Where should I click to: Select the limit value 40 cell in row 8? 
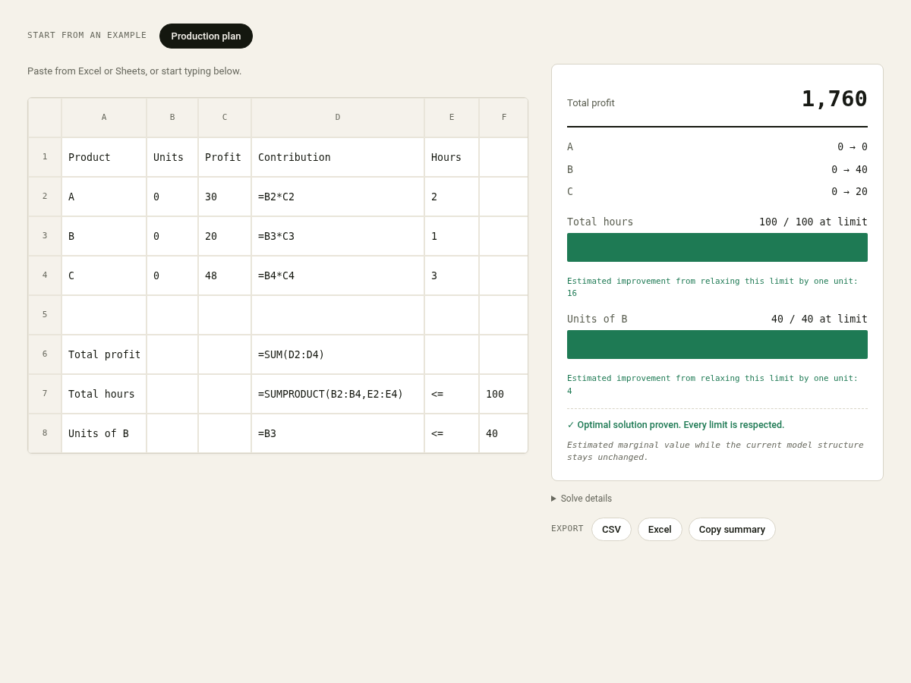504,433
